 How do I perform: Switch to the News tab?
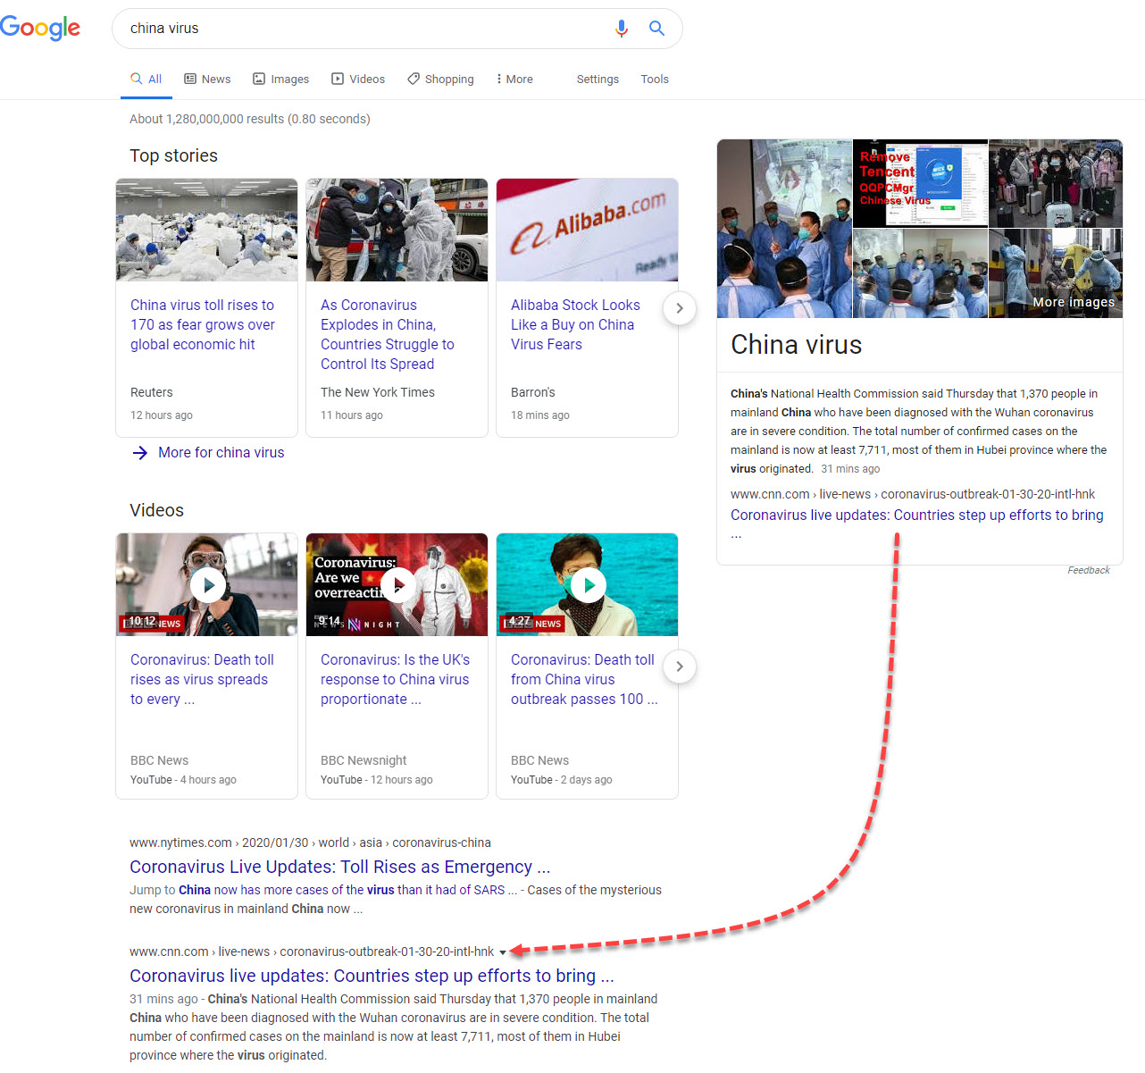(207, 80)
